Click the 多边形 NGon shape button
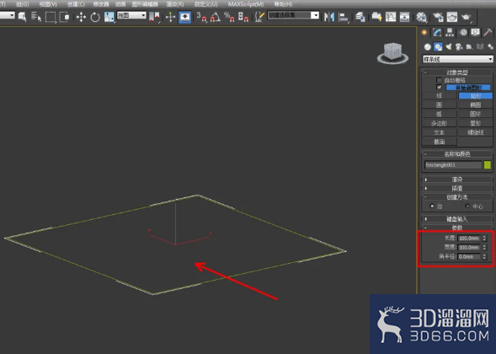 pyautogui.click(x=439, y=123)
